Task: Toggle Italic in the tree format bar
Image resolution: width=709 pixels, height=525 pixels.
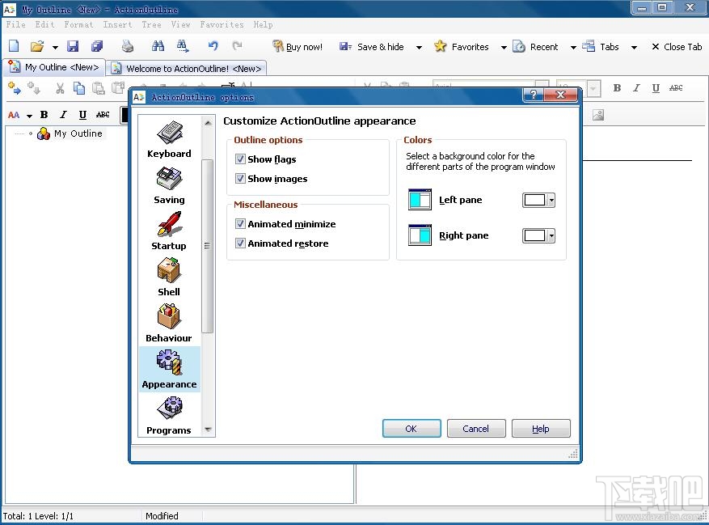Action: coord(63,115)
